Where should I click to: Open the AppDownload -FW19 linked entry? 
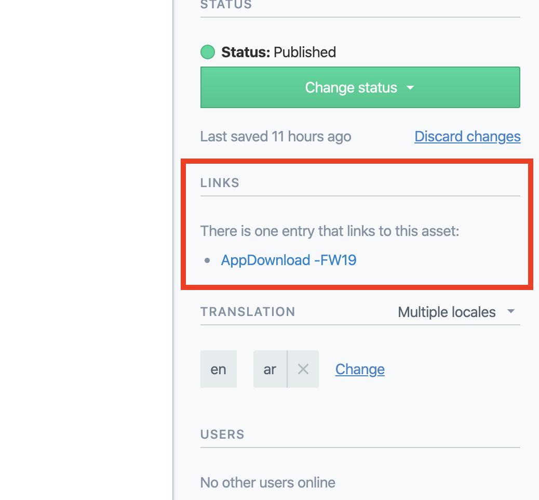pos(289,260)
